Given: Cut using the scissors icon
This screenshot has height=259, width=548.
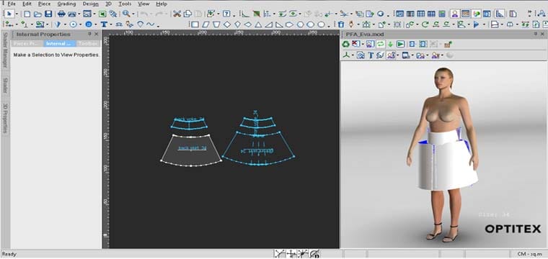Looking at the screenshot, I should pyautogui.click(x=177, y=14).
